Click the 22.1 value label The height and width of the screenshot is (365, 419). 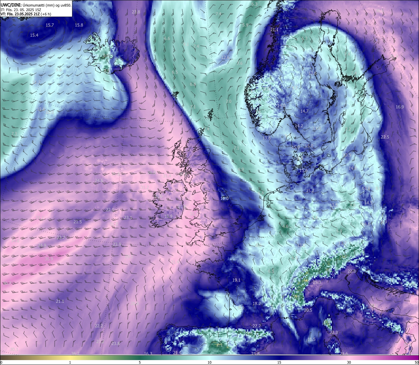click(x=110, y=210)
